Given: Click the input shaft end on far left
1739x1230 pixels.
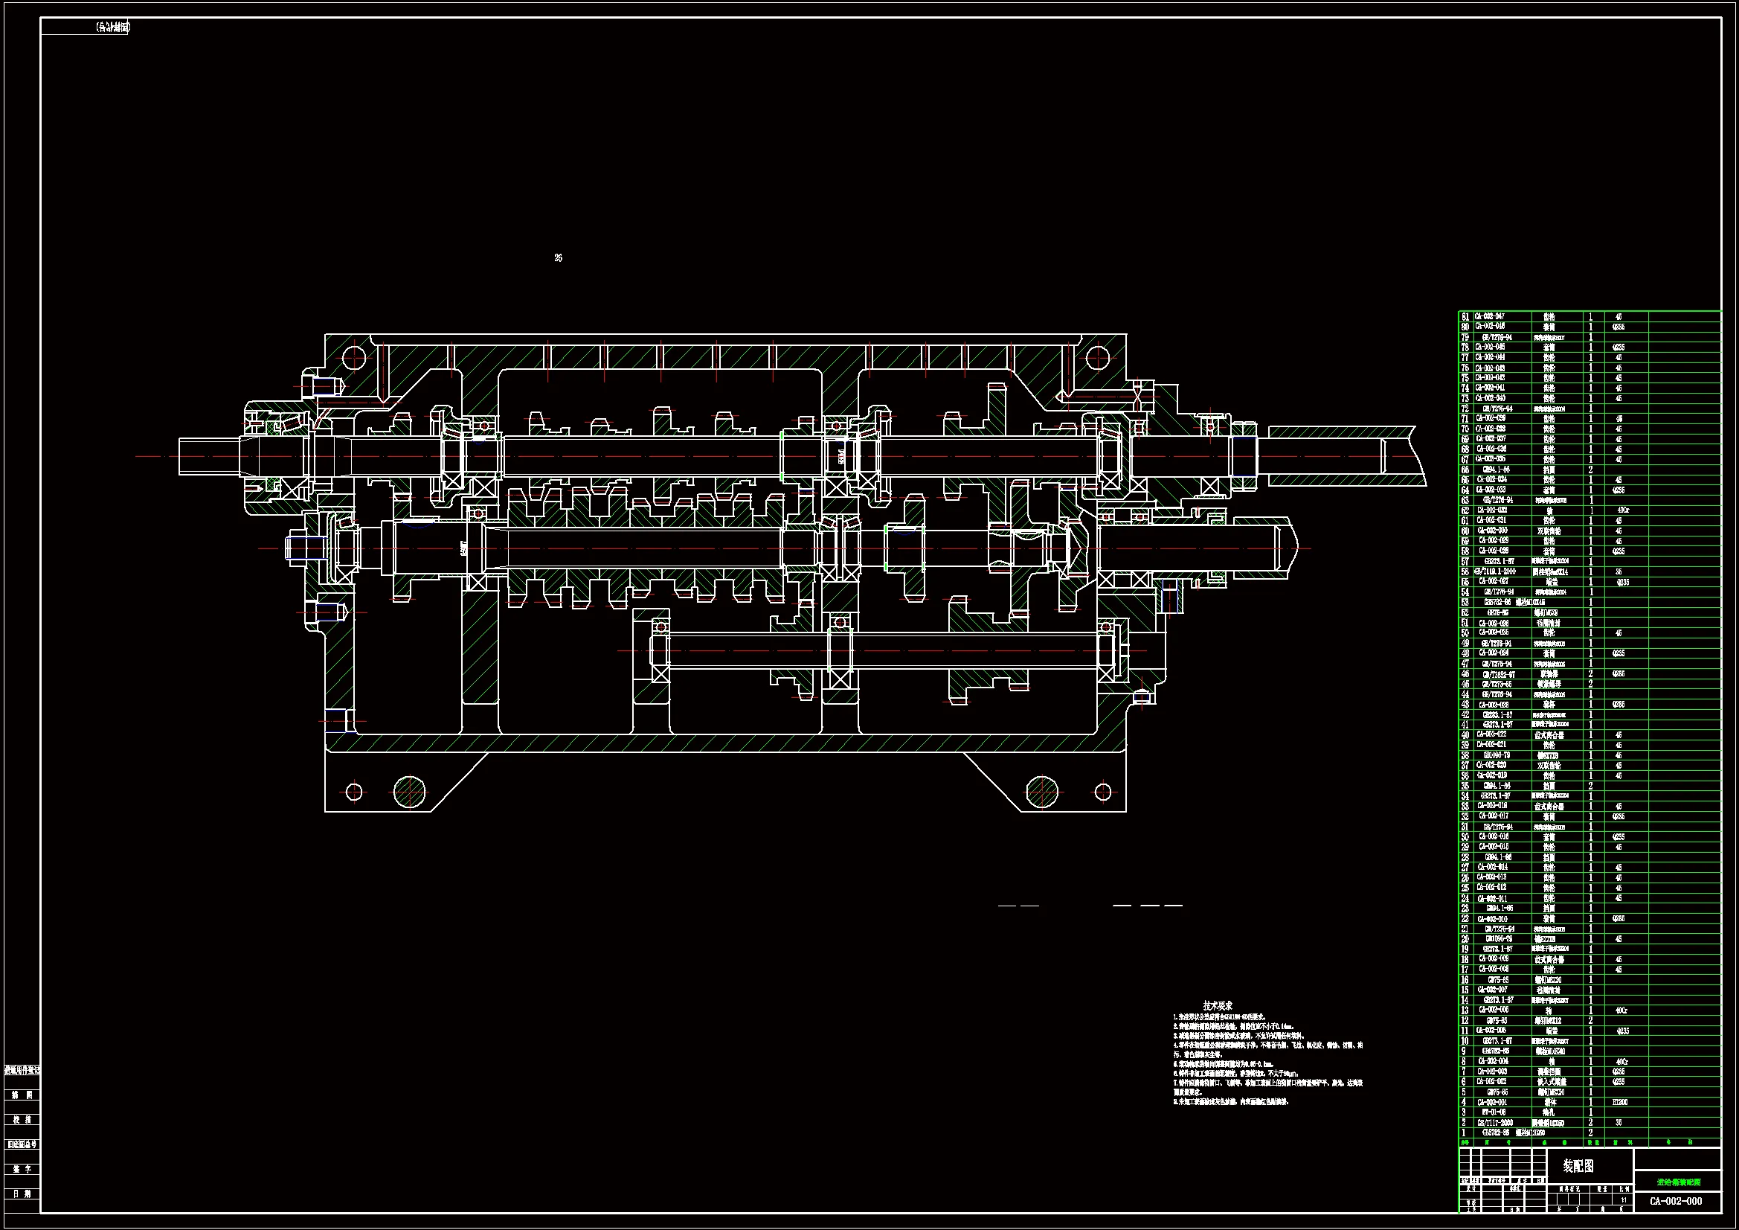Looking at the screenshot, I should [x=208, y=457].
